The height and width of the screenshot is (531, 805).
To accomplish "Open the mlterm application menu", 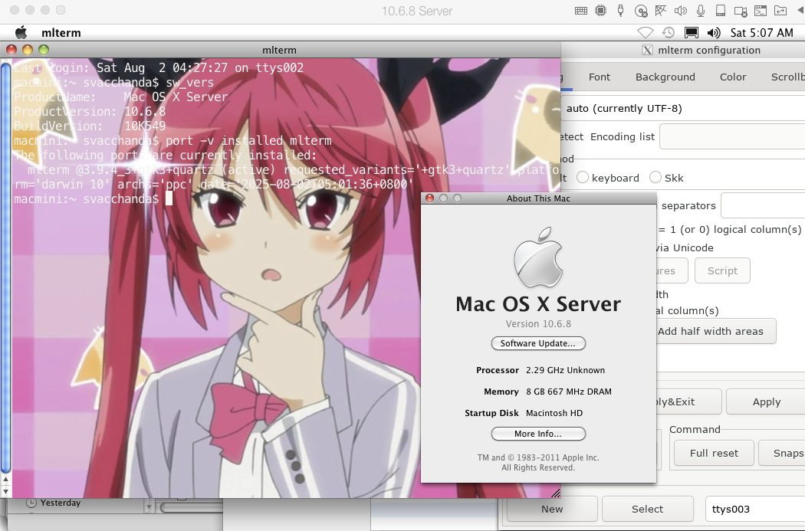I will coord(61,33).
